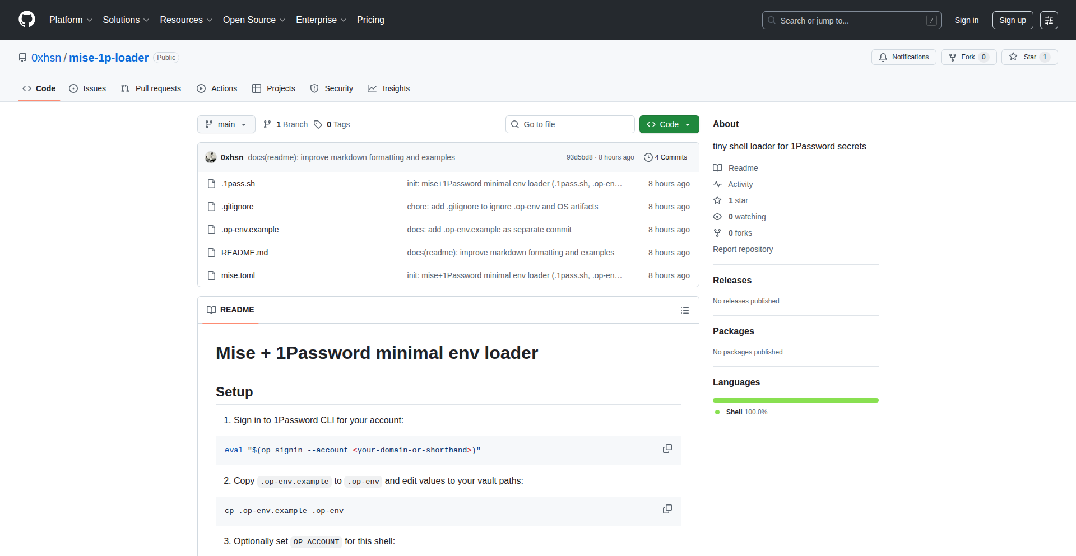The height and width of the screenshot is (556, 1076).
Task: Open .gitignore commit message link
Action: coord(503,207)
